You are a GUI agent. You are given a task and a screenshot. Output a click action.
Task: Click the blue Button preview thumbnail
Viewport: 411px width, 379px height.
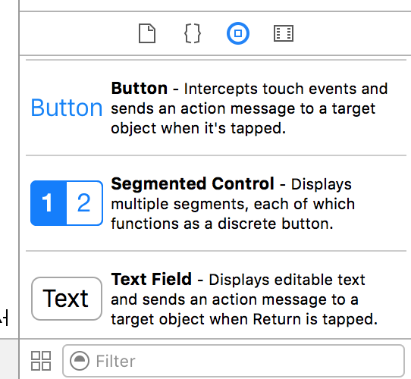(67, 108)
